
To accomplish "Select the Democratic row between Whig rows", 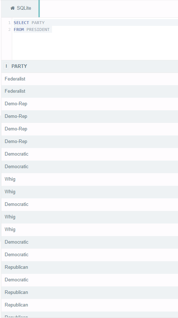I will click(90, 204).
